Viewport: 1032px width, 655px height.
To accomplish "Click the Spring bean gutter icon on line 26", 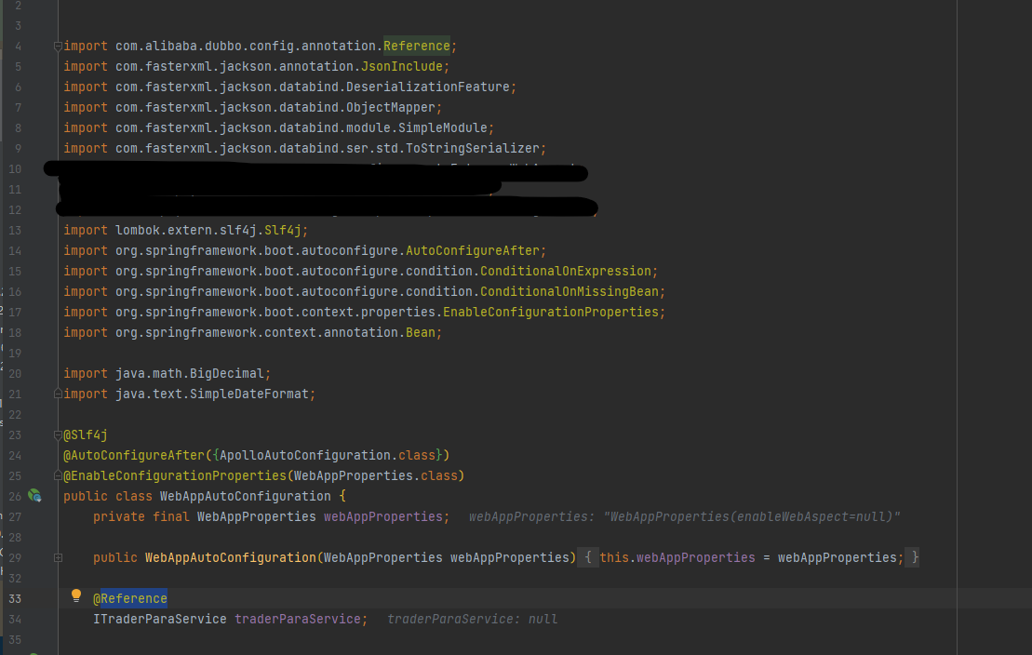I will pyautogui.click(x=34, y=496).
